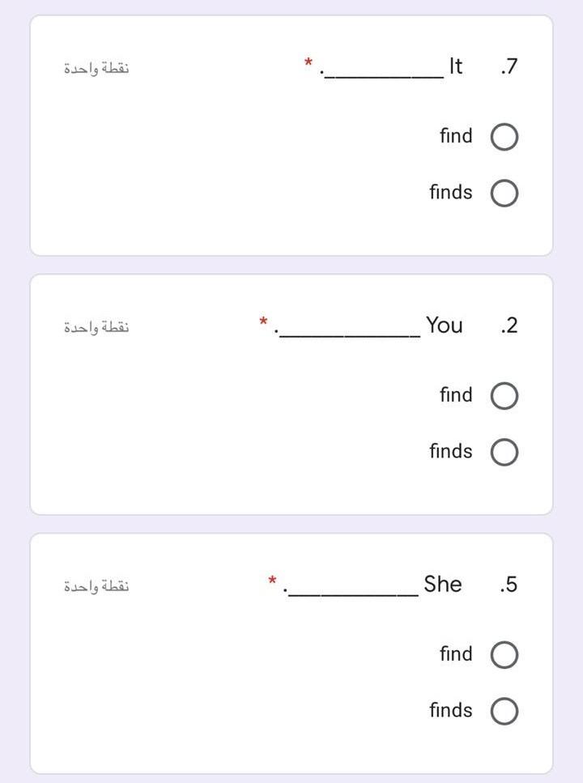Click the red required asterisk on question 2
The width and height of the screenshot is (583, 783).
262,321
